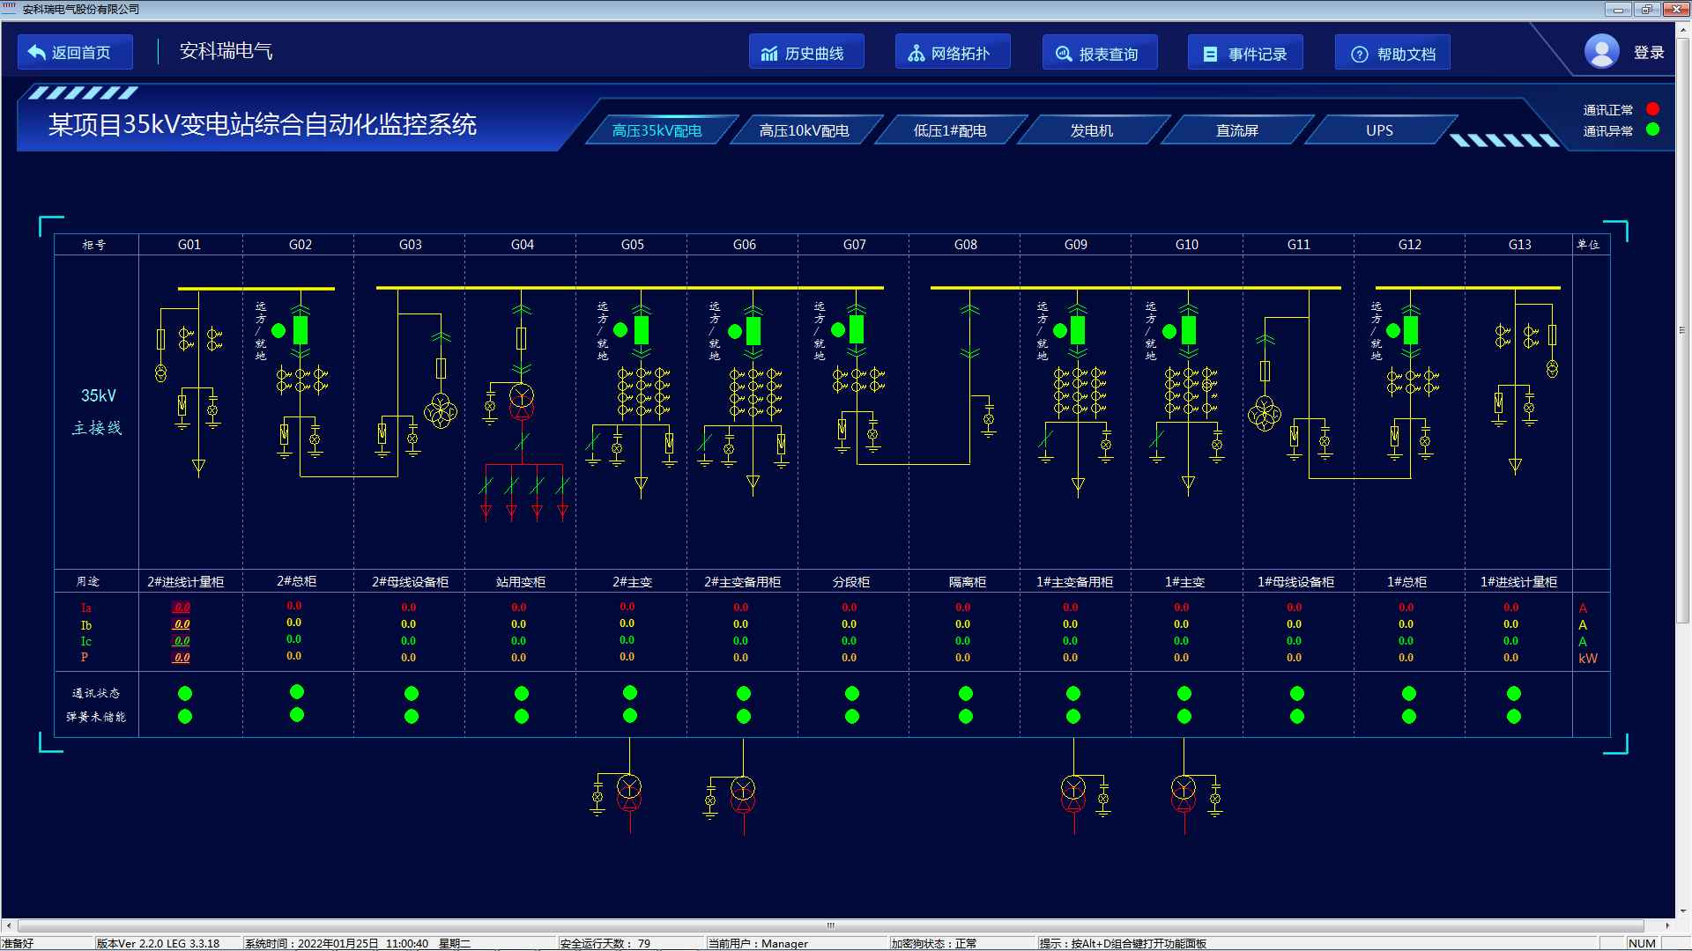
Task: Switch to the 高压10kV配电 tab
Action: click(806, 129)
